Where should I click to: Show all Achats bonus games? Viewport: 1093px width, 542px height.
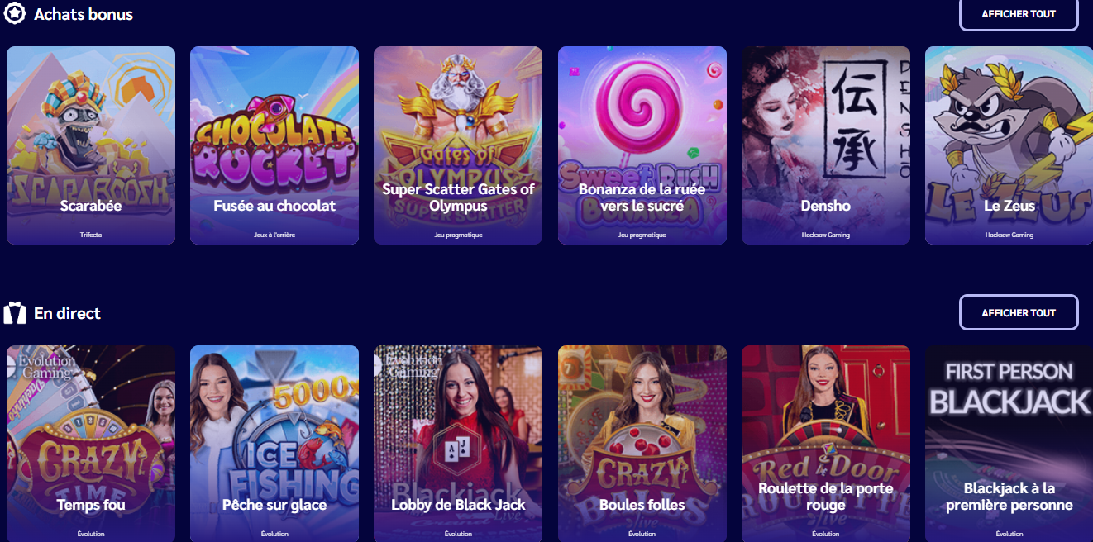click(x=1019, y=14)
